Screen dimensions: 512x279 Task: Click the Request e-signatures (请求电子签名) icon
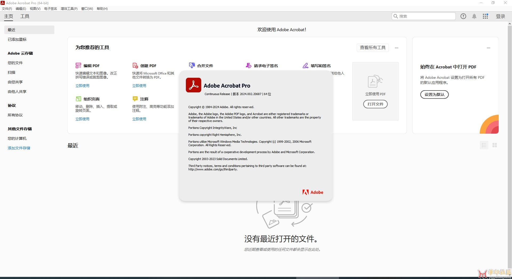(249, 65)
